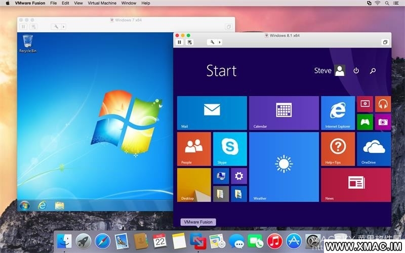
Task: Open the File menu
Action: (x=54, y=3)
